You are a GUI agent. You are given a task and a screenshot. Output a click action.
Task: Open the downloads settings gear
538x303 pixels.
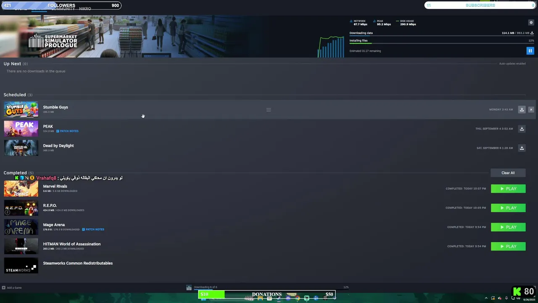coord(531,22)
